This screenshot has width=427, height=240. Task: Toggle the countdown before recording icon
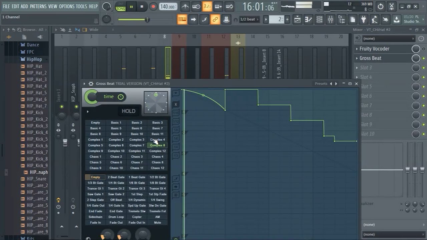click(x=207, y=6)
